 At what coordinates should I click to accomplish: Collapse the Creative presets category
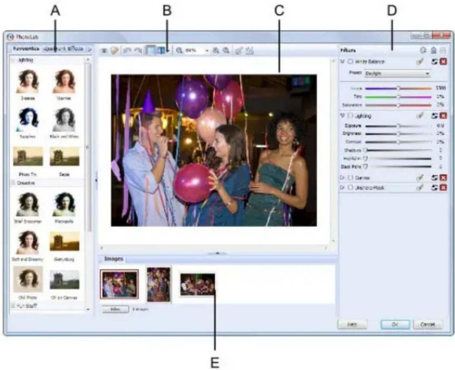[x=14, y=183]
